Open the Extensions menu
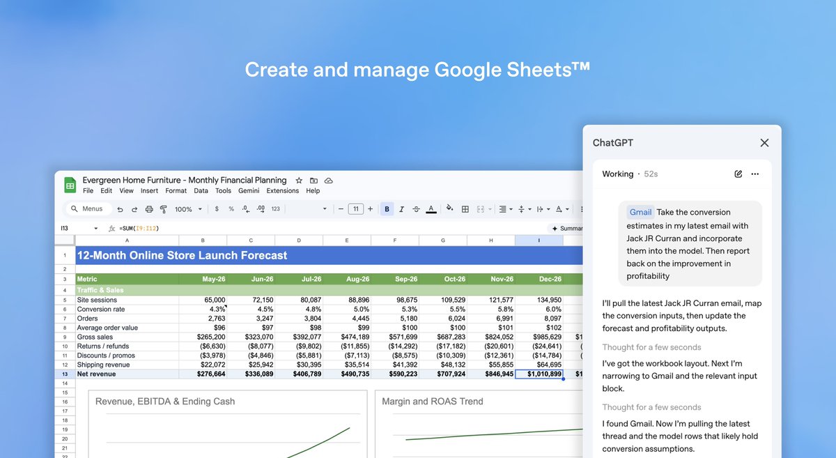This screenshot has width=836, height=458. (x=282, y=191)
